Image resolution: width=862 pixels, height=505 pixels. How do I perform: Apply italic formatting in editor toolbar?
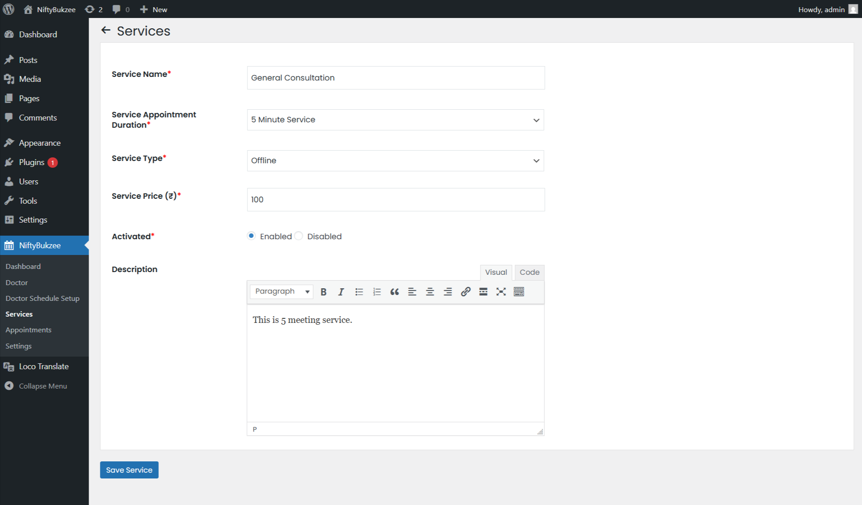pos(341,292)
